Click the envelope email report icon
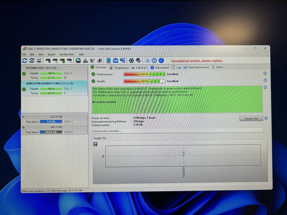This screenshot has width=287, height=215. click(x=115, y=61)
